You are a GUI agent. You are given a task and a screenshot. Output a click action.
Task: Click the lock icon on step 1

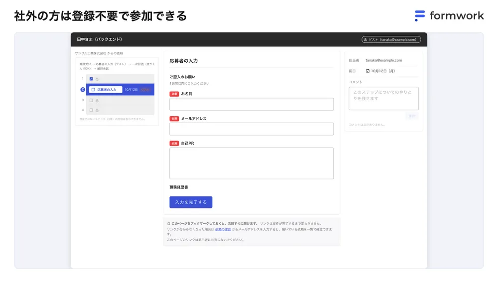pyautogui.click(x=97, y=79)
